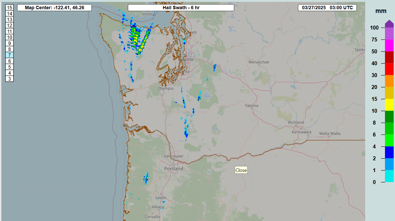Click the magenta 50–75 mm legend swatch
The height and width of the screenshot is (221, 395).
point(389,45)
